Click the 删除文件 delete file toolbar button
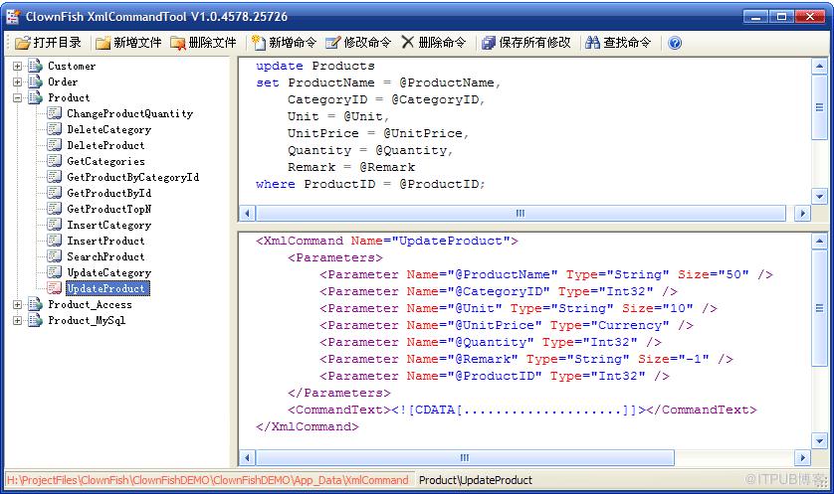834x494 pixels. 203,43
